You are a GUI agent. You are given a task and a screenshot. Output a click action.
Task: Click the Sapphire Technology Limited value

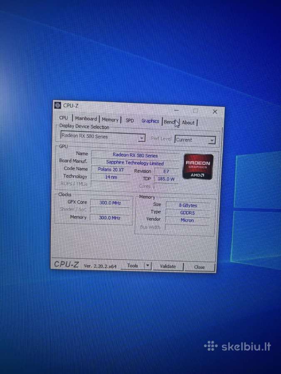(x=135, y=163)
